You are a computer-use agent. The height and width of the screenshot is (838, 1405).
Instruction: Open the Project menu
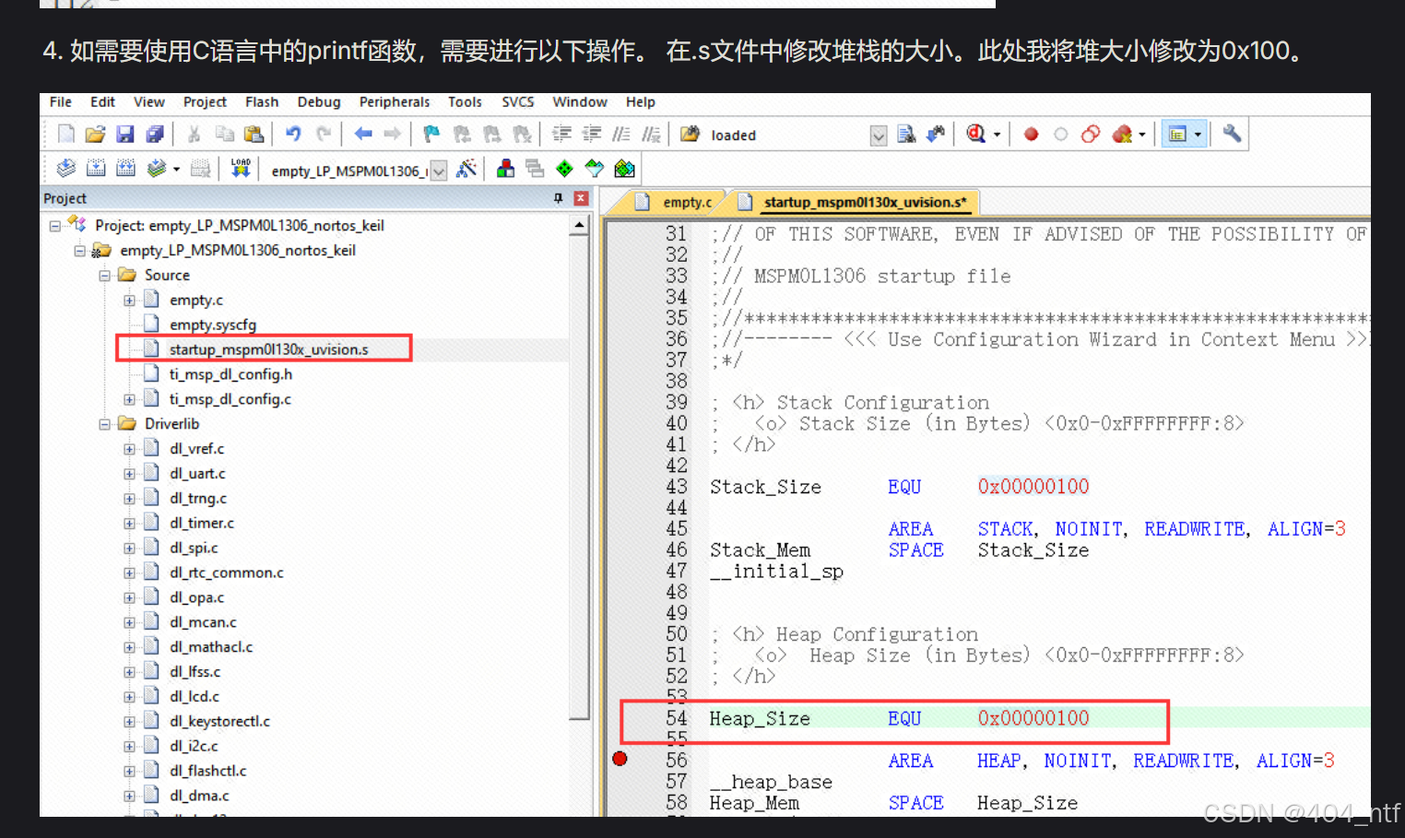205,101
